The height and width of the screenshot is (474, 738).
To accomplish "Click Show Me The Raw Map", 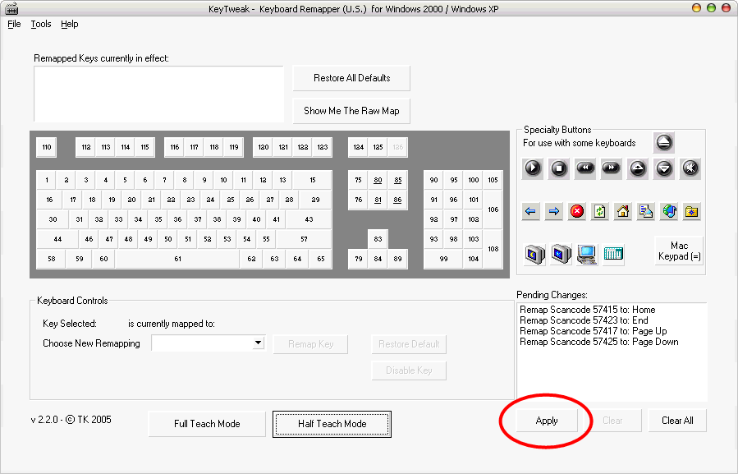I will 351,111.
